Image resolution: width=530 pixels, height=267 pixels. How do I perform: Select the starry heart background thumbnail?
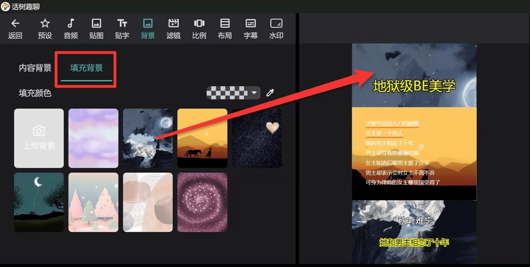257,138
